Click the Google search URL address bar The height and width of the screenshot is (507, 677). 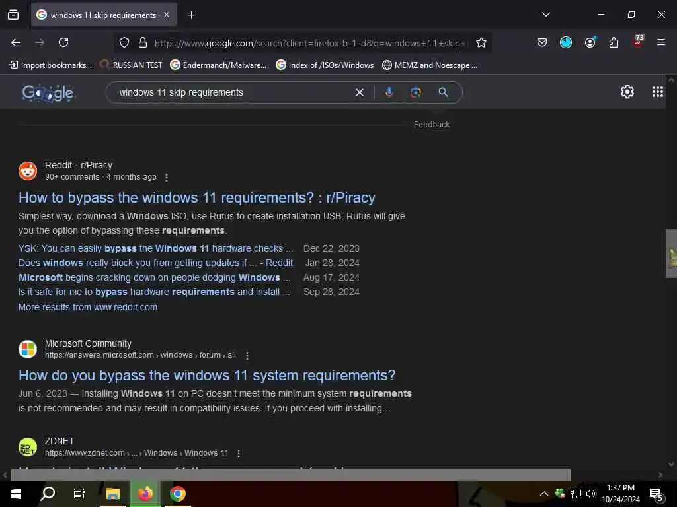[311, 43]
